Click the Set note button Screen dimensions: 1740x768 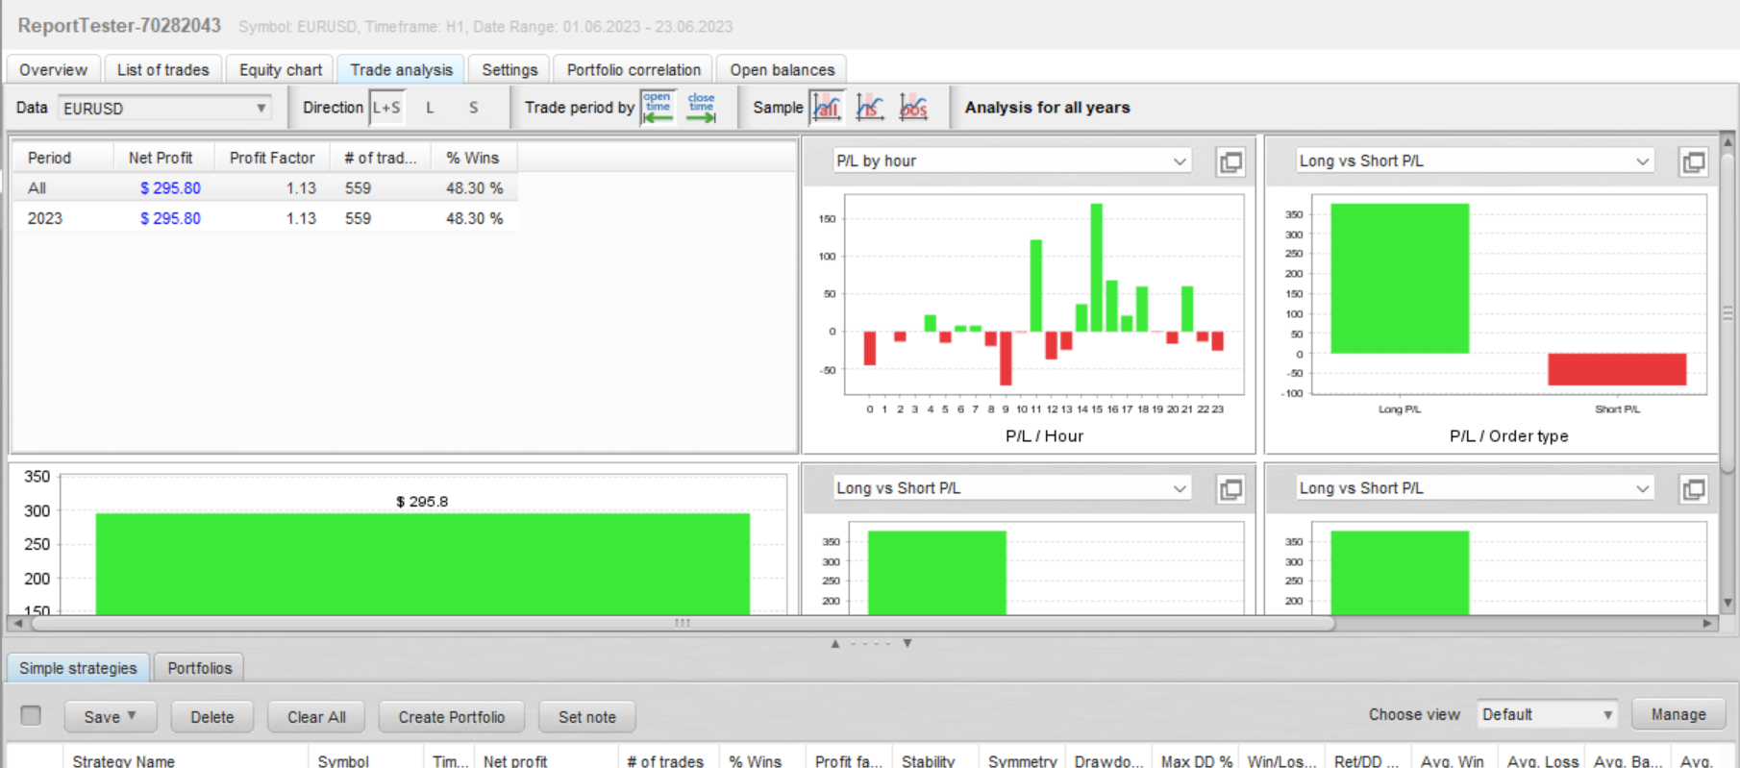(x=587, y=717)
